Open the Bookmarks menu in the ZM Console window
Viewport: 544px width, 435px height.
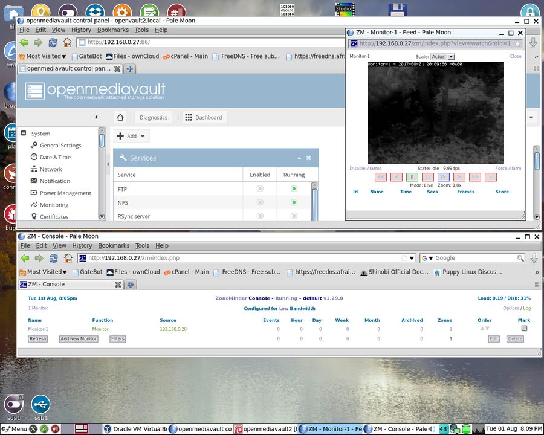click(x=114, y=246)
